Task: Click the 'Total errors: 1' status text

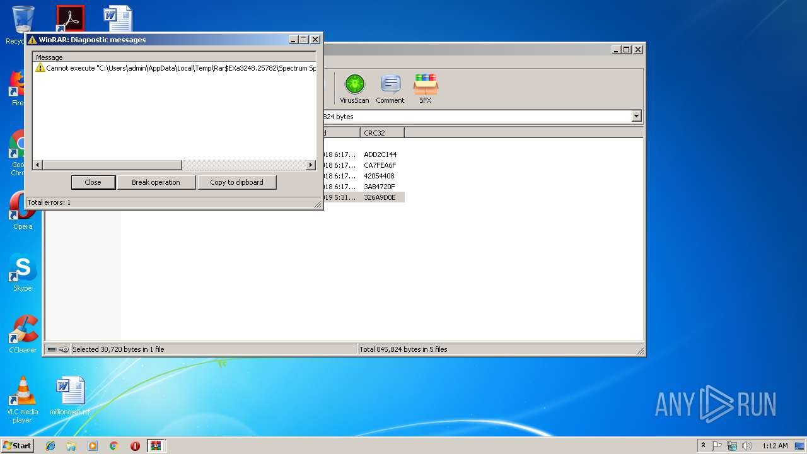Action: point(49,202)
